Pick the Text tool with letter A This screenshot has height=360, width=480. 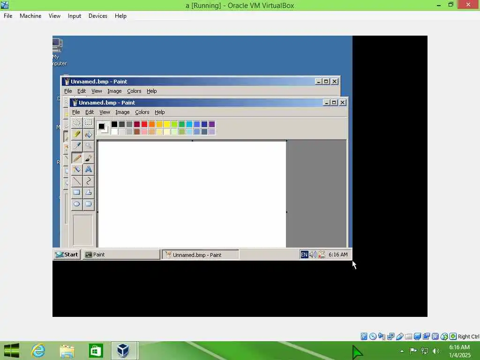(x=89, y=169)
